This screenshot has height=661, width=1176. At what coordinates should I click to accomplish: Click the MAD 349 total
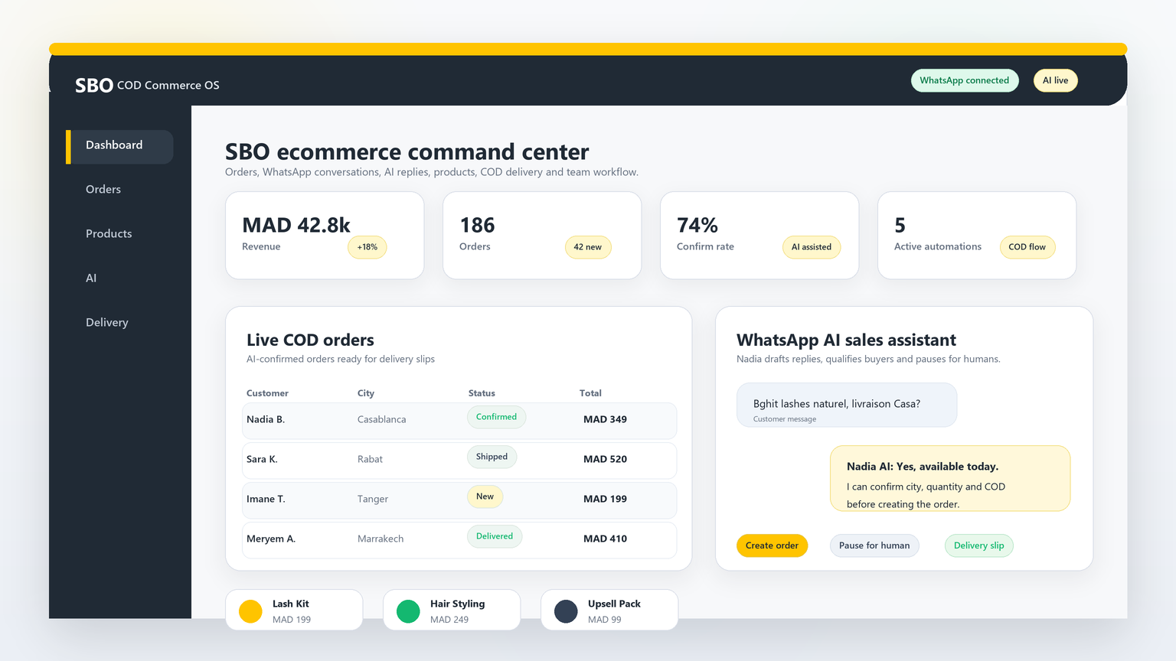point(605,419)
